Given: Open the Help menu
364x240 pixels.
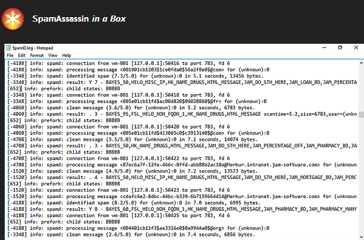Looking at the screenshot, I should (67, 55).
